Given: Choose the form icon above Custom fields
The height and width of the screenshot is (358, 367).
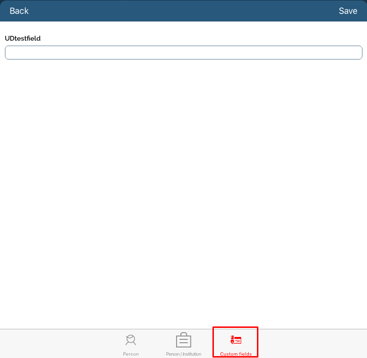Looking at the screenshot, I should pyautogui.click(x=235, y=340).
